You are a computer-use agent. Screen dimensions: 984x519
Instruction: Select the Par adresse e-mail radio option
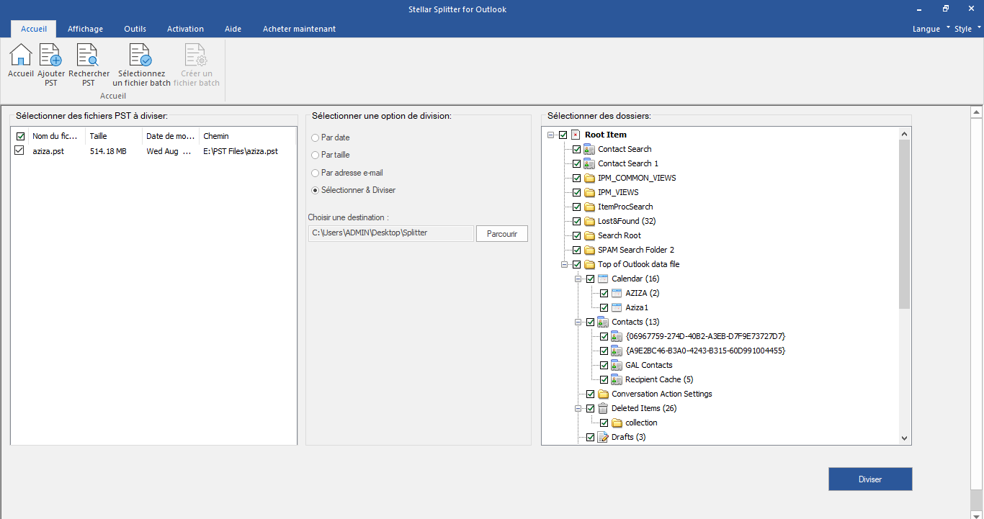point(315,173)
